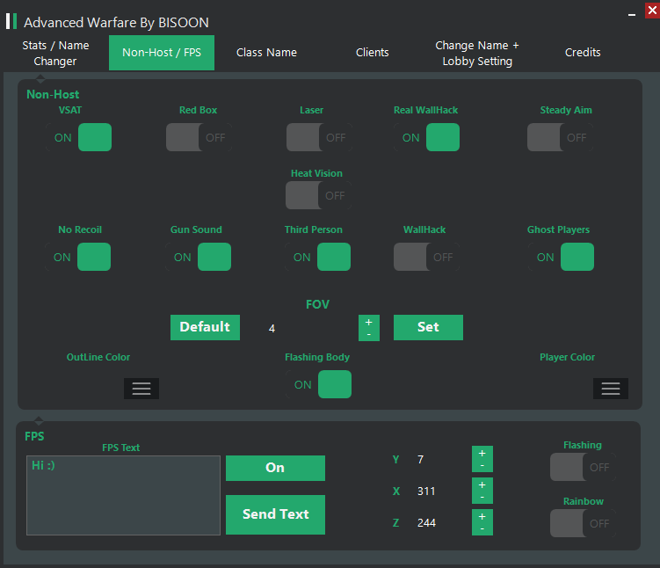Close the Advanced Warfare window
This screenshot has width=660, height=568.
(x=652, y=10)
